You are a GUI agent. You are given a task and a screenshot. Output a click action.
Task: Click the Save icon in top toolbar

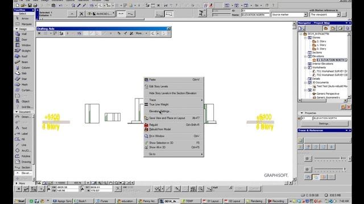(x=30, y=5)
